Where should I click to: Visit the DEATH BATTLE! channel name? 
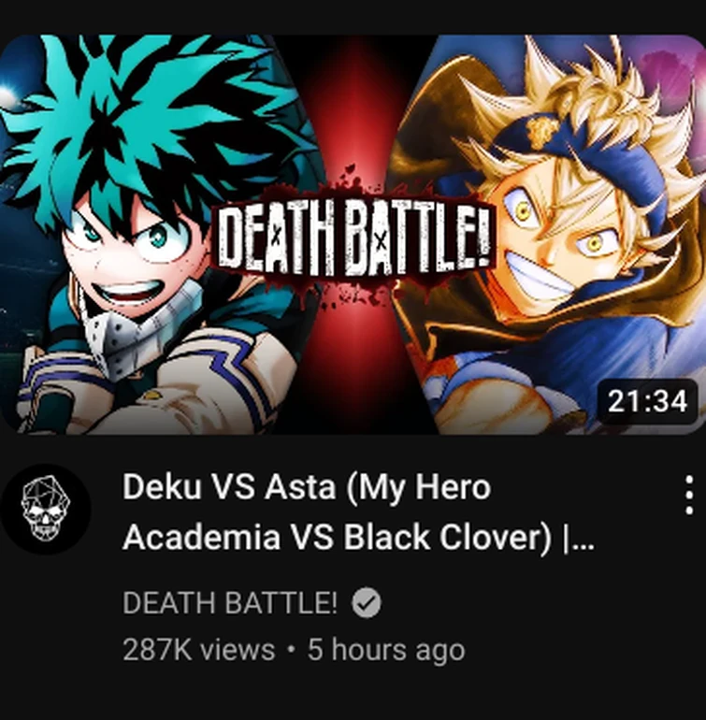point(230,602)
